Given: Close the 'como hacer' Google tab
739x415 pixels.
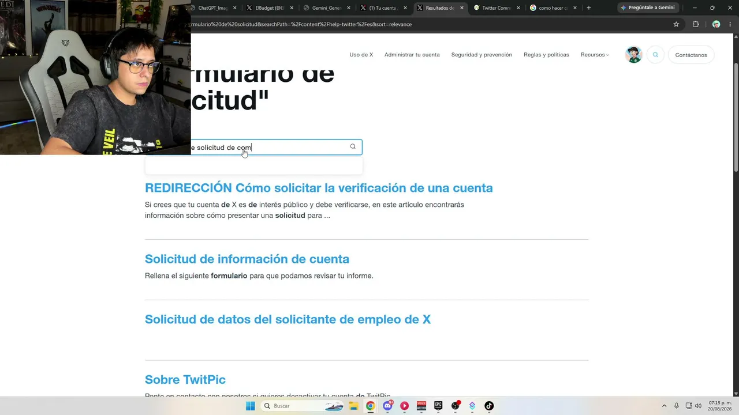Looking at the screenshot, I should click(575, 8).
